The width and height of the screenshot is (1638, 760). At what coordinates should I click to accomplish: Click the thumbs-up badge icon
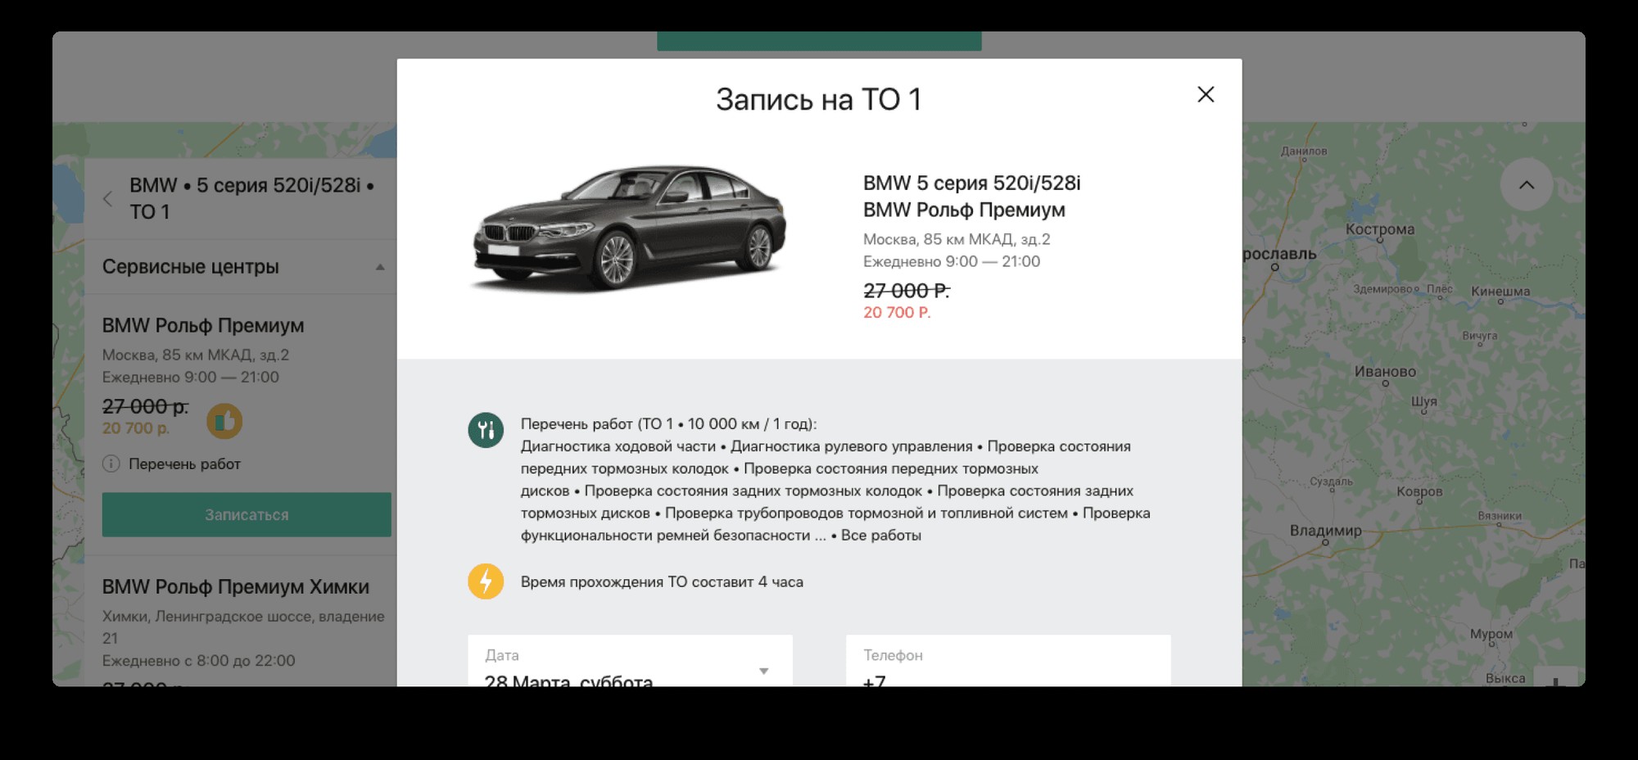pyautogui.click(x=224, y=421)
